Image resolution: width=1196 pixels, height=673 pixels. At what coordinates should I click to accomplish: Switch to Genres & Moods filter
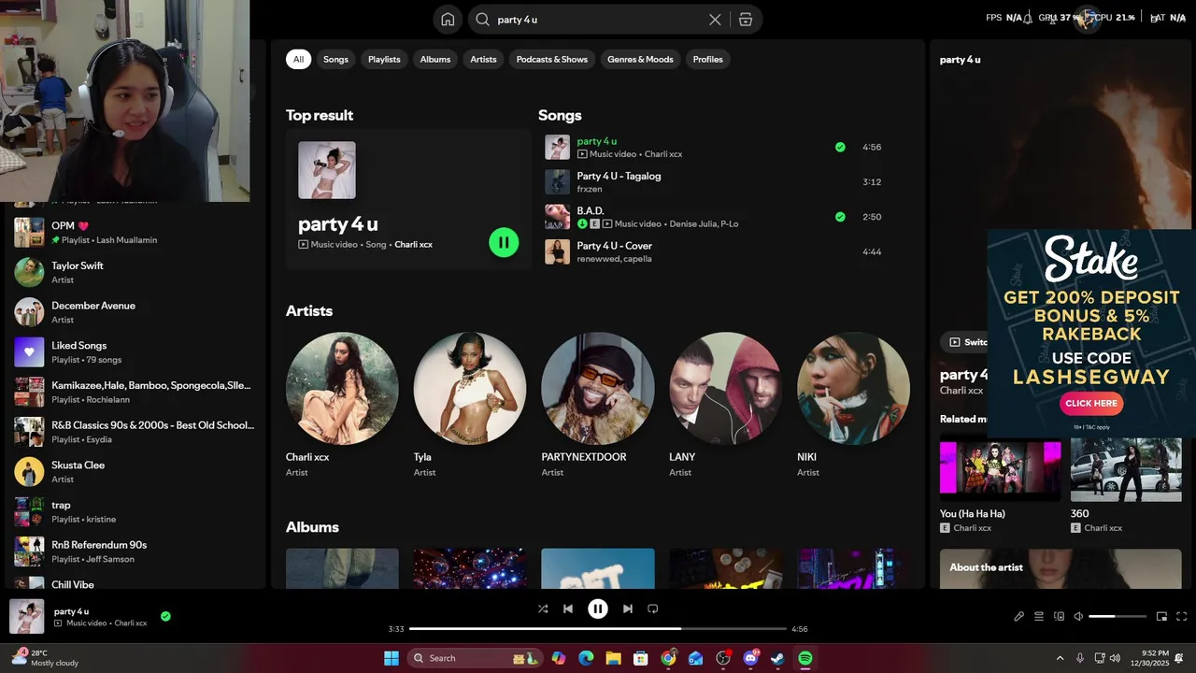click(640, 59)
